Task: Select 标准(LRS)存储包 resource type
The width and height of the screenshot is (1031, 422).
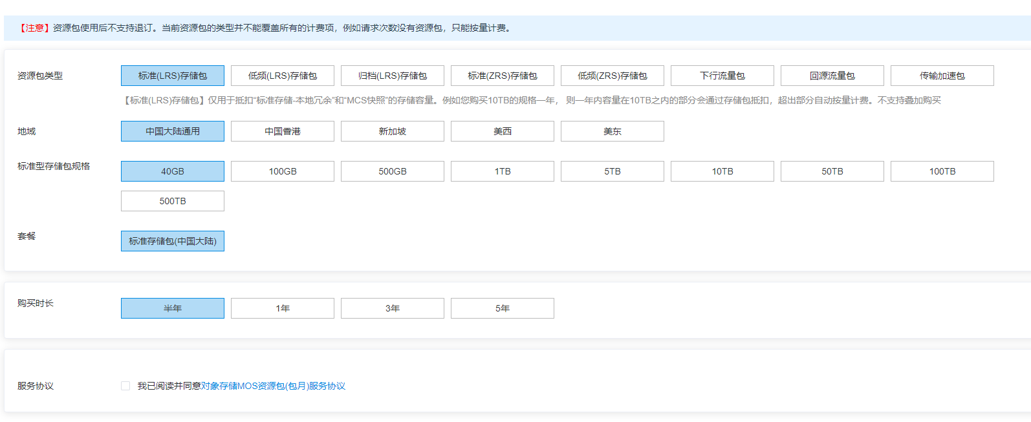Action: pos(173,76)
